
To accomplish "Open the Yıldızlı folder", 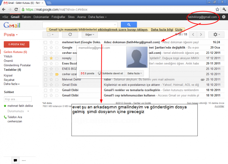I will 8,56.
